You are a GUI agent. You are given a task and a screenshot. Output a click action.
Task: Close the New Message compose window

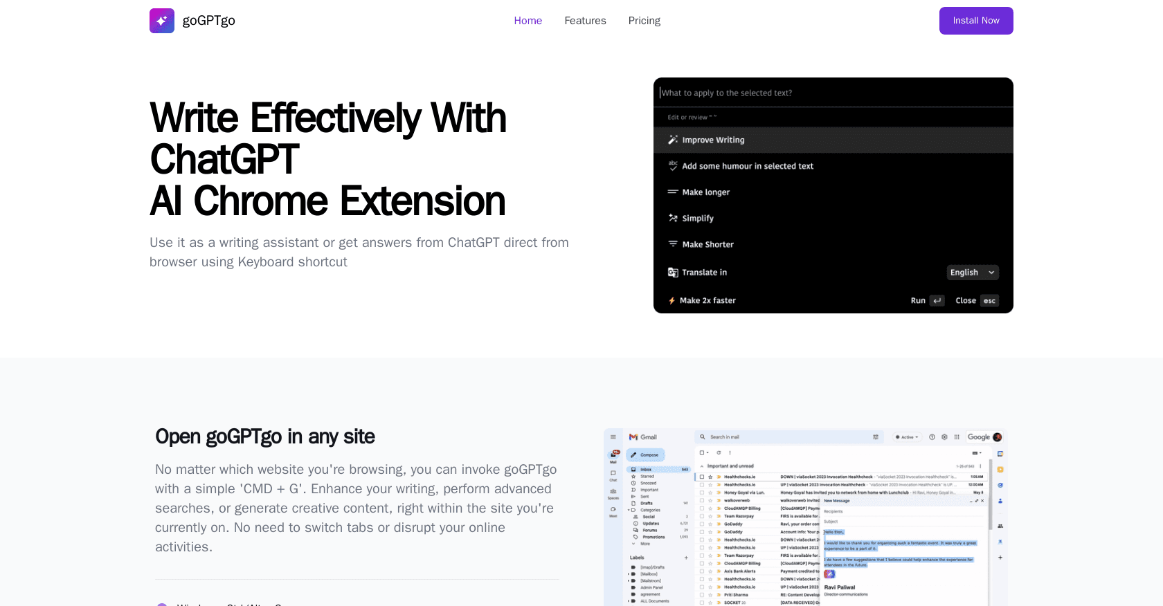tap(982, 501)
